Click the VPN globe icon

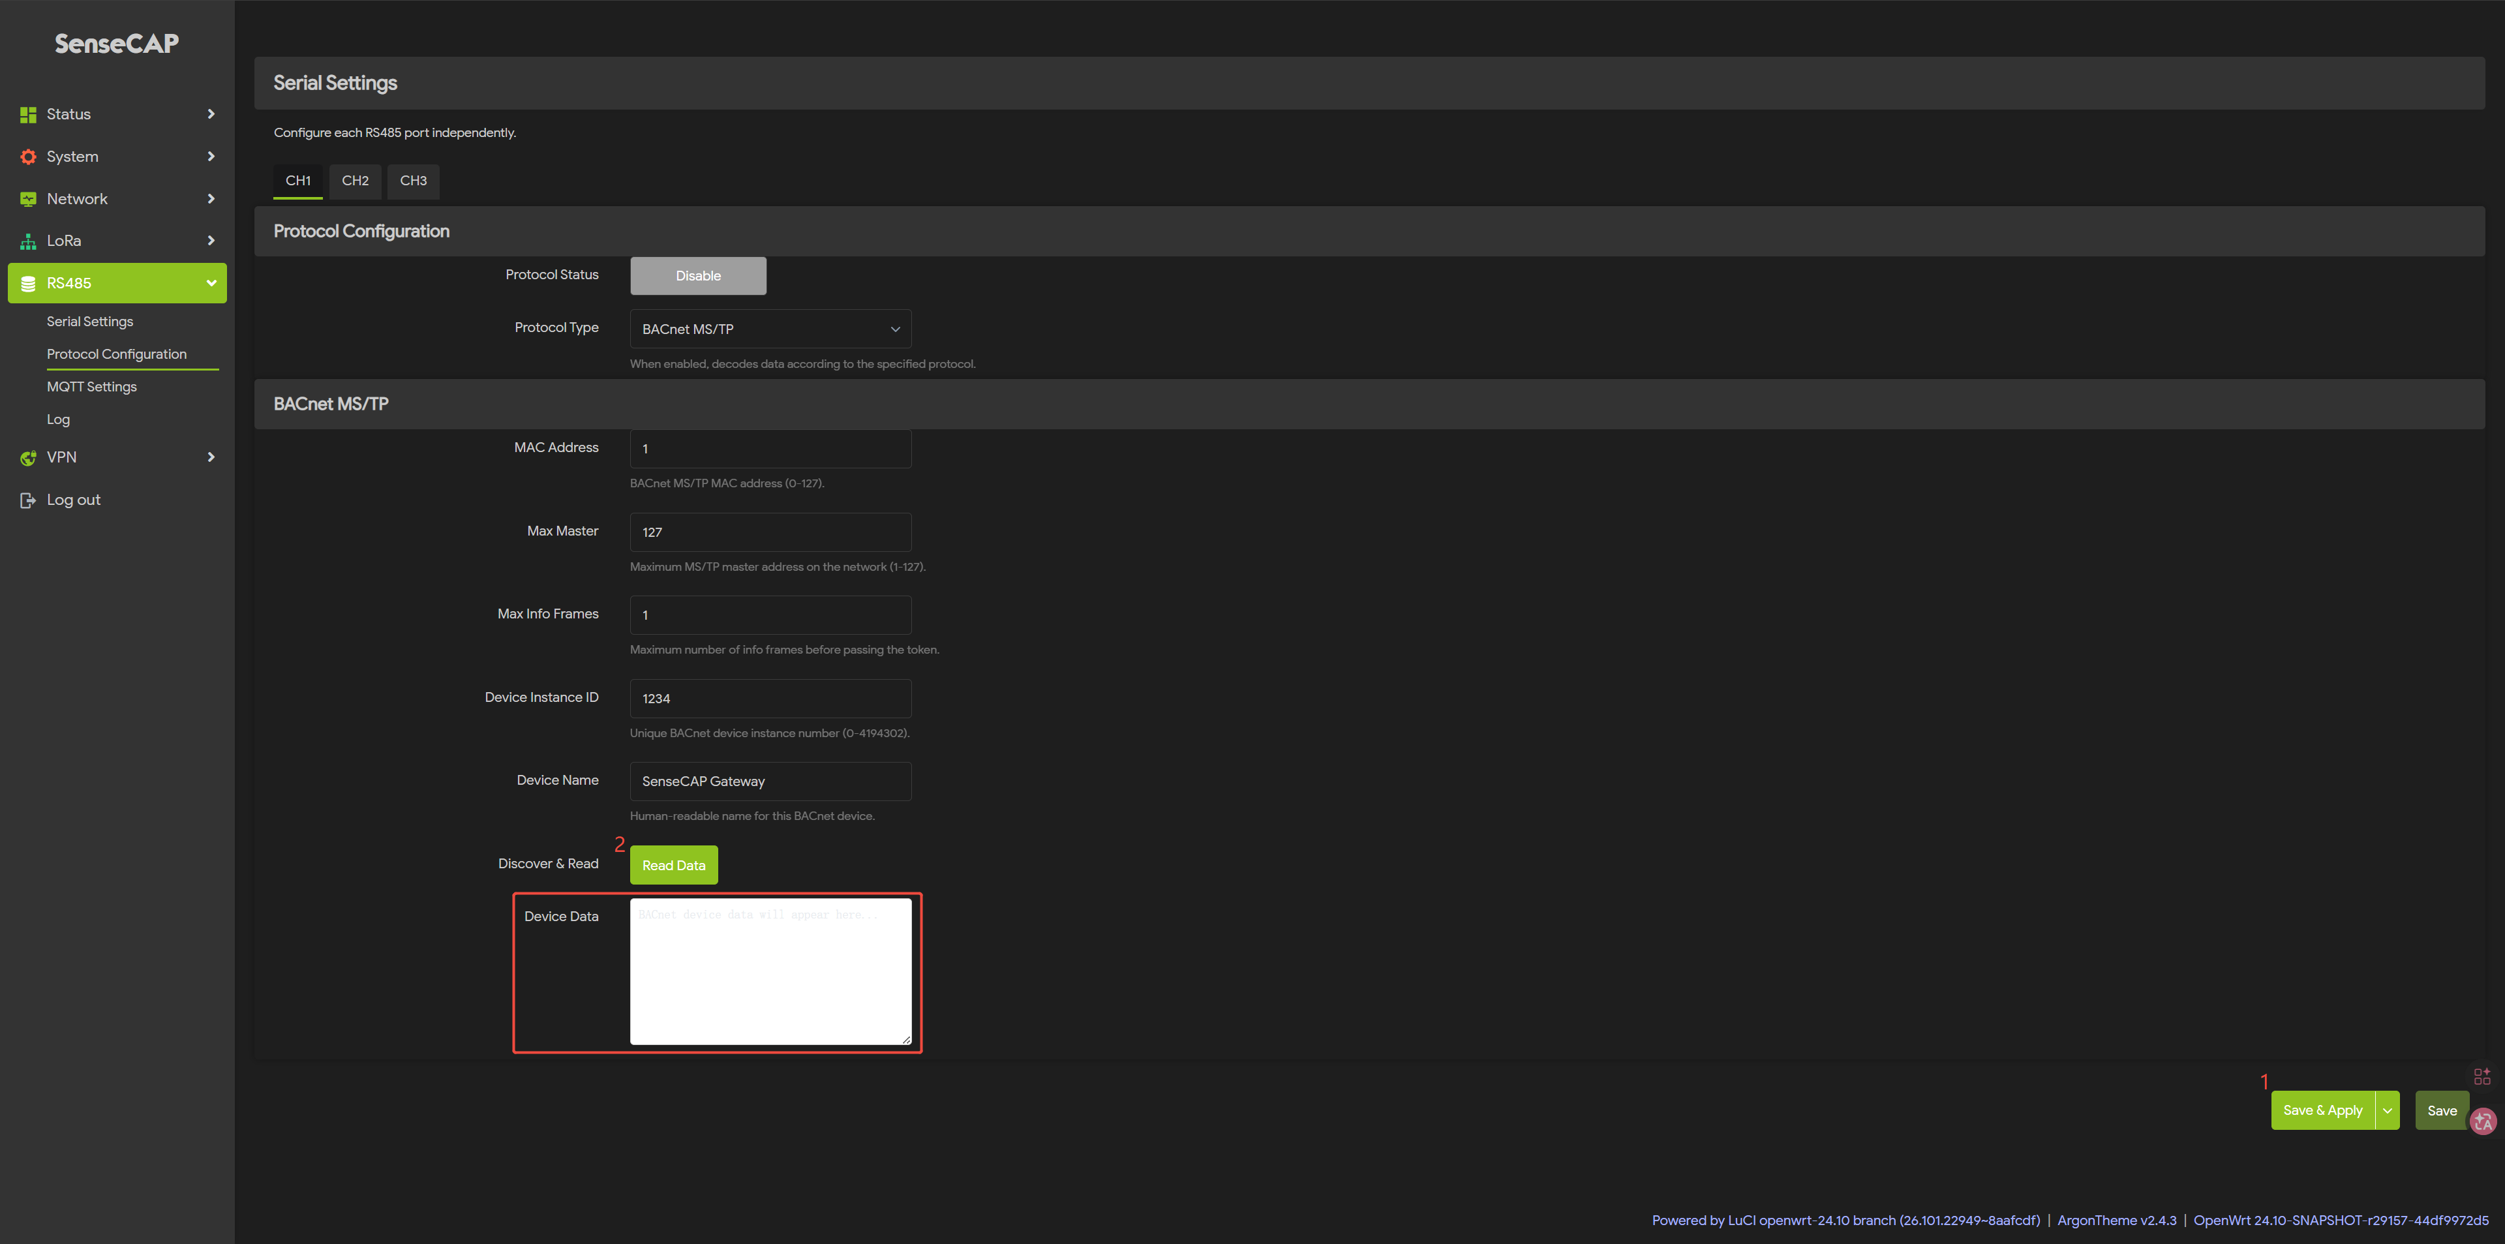tap(28, 458)
